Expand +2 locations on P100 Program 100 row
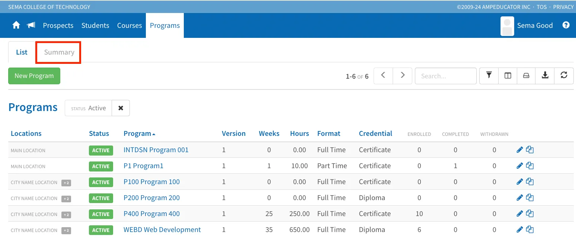This screenshot has width=576, height=245. point(66,183)
